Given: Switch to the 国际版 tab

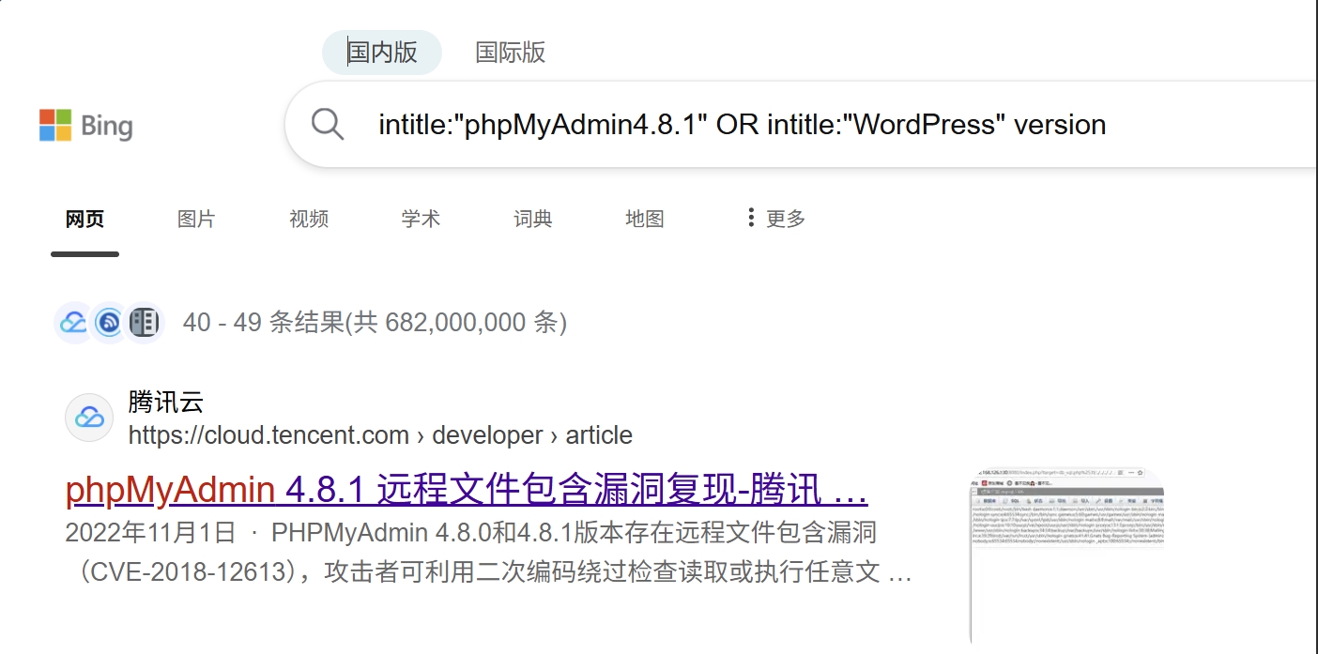Looking at the screenshot, I should pos(510,52).
